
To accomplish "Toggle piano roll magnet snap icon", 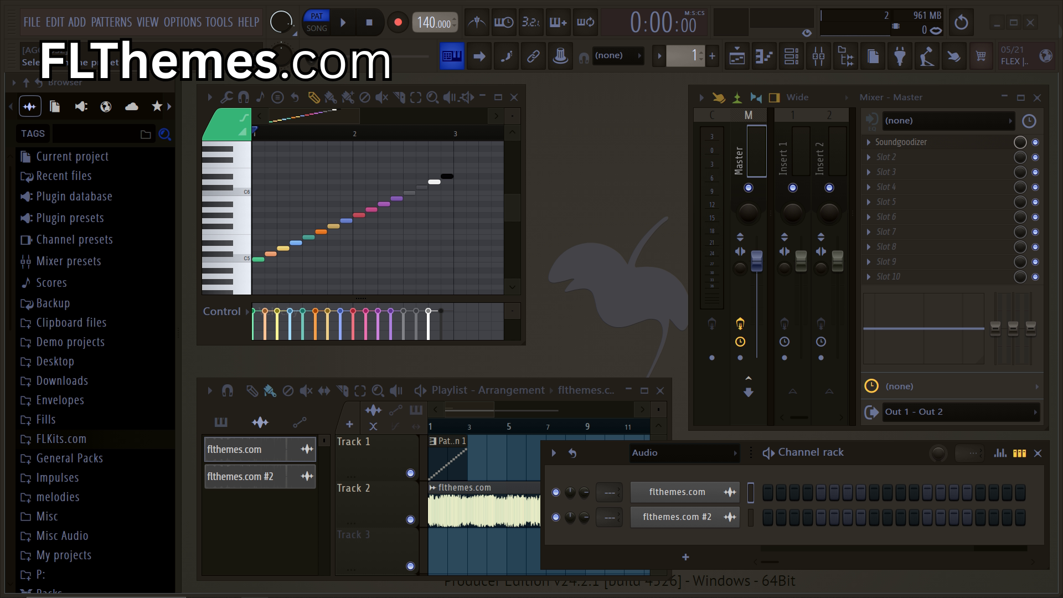I will point(243,97).
